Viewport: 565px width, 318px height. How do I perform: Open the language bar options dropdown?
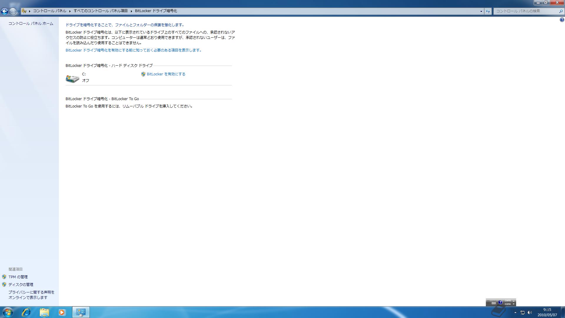click(x=514, y=304)
